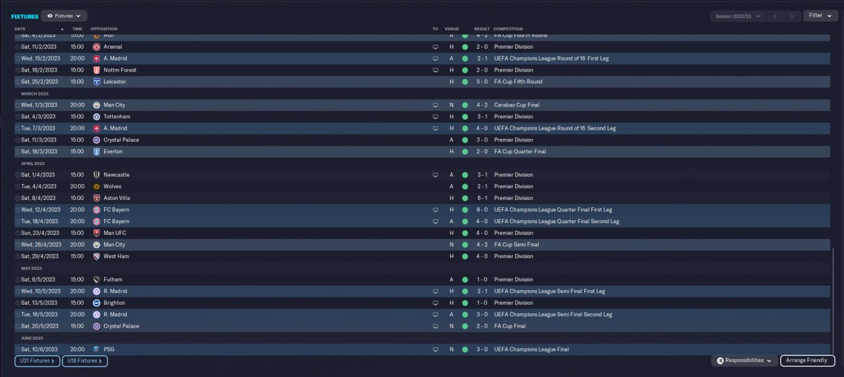Open the Responsibilities dropdown
The height and width of the screenshot is (377, 844).
tap(744, 361)
